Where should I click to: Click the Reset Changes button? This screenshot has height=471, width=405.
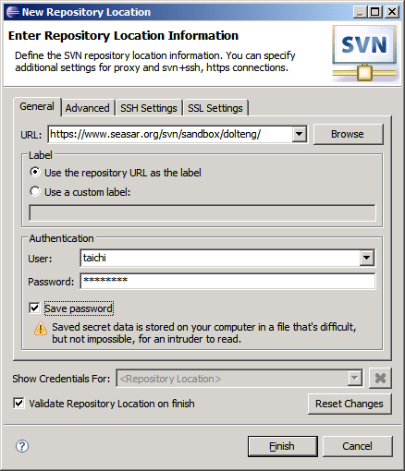click(350, 404)
